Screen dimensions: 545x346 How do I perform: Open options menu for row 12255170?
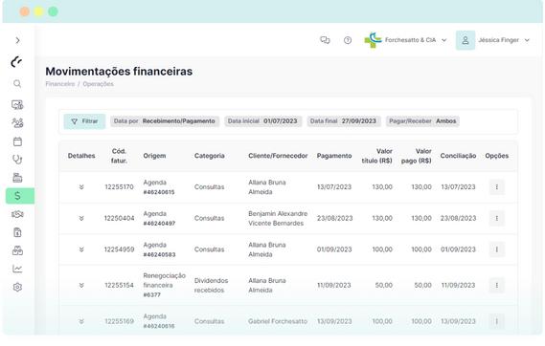point(497,187)
